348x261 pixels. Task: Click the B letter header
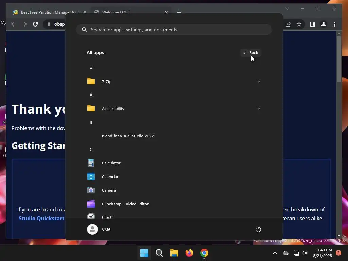(91, 122)
